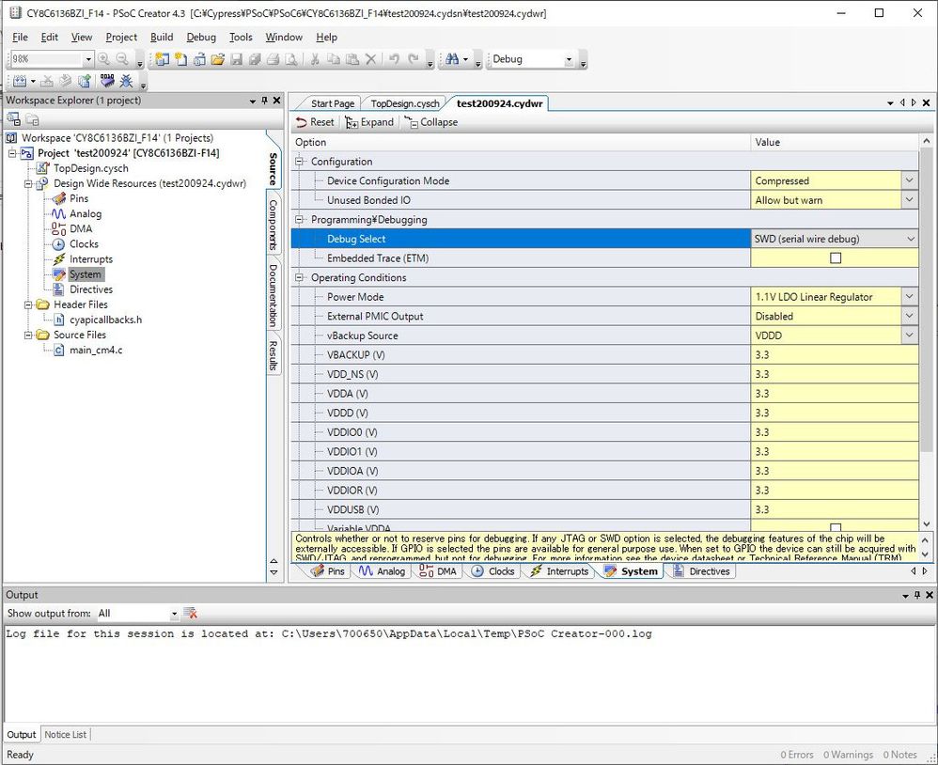Image resolution: width=938 pixels, height=765 pixels.
Task: Click the zoom in magnifier icon
Action: tap(104, 59)
